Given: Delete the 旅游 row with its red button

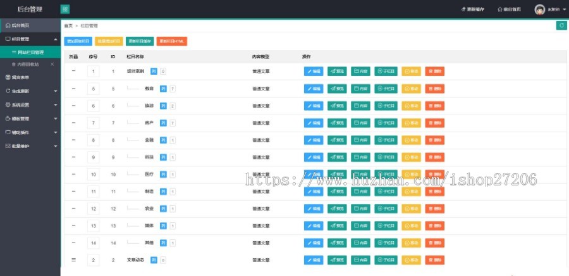Looking at the screenshot, I should tap(435, 106).
